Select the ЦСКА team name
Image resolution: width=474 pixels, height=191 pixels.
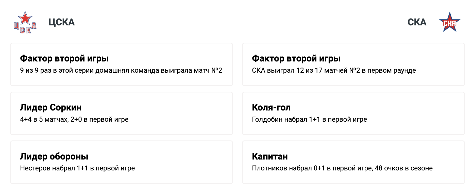pos(62,22)
